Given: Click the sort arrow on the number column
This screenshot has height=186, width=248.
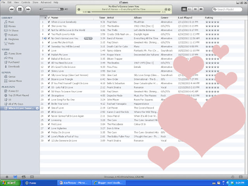Looking at the screenshot, I should 45,18.
